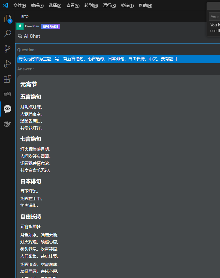Click the line 月色如水，洒满大地
The image size is (220, 278).
tap(39, 235)
